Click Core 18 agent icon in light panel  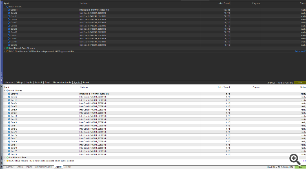[x=9, y=148]
